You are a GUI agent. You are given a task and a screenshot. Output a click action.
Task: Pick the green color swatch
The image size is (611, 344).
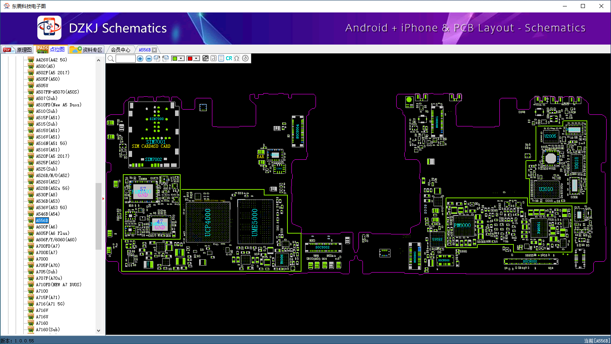175,59
